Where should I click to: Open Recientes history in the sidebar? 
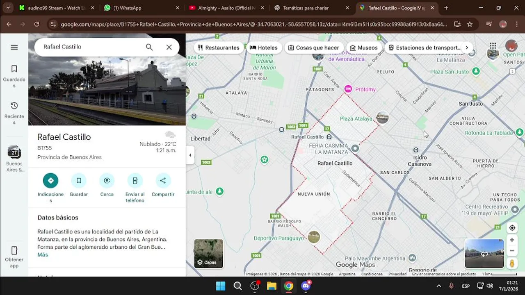(14, 113)
